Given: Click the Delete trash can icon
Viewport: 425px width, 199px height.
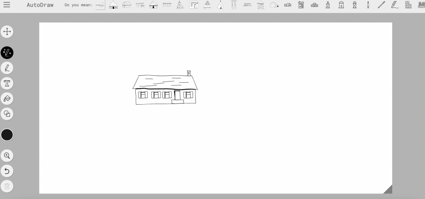Looking at the screenshot, I should 7,186.
